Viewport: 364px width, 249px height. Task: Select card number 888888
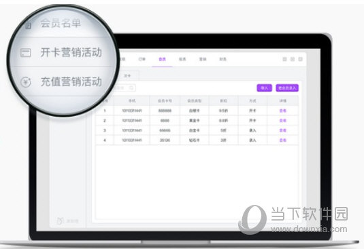[165, 111]
